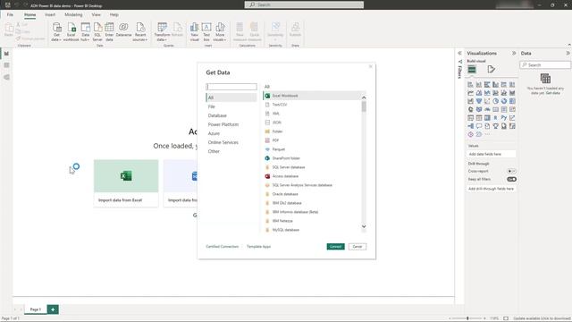The width and height of the screenshot is (572, 322).
Task: Open Get data dropdown in ribbon
Action: [x=56, y=32]
